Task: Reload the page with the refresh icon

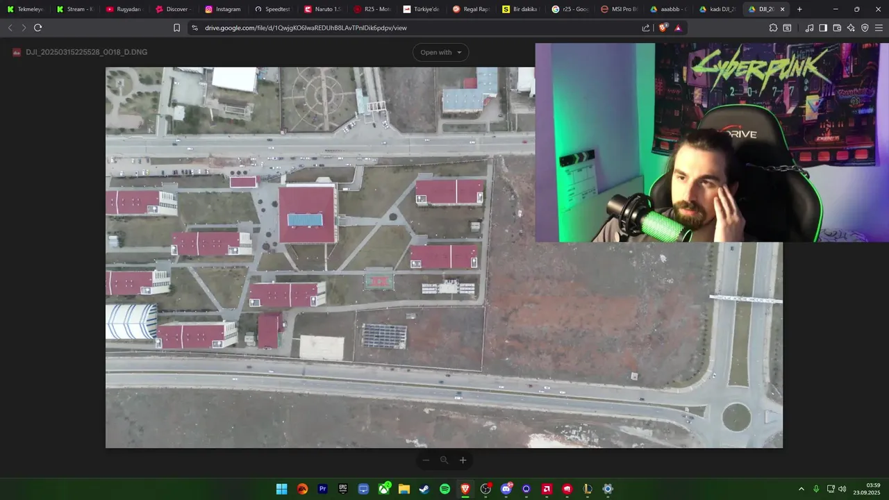Action: pyautogui.click(x=38, y=28)
